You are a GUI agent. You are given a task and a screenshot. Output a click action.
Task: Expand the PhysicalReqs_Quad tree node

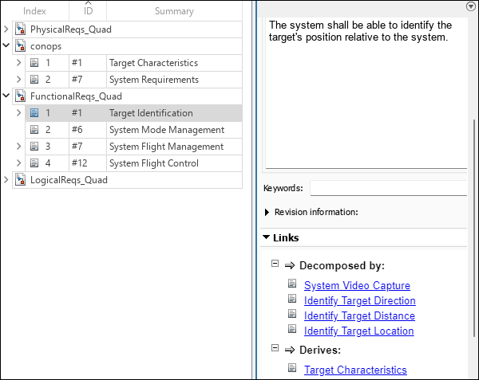7,29
